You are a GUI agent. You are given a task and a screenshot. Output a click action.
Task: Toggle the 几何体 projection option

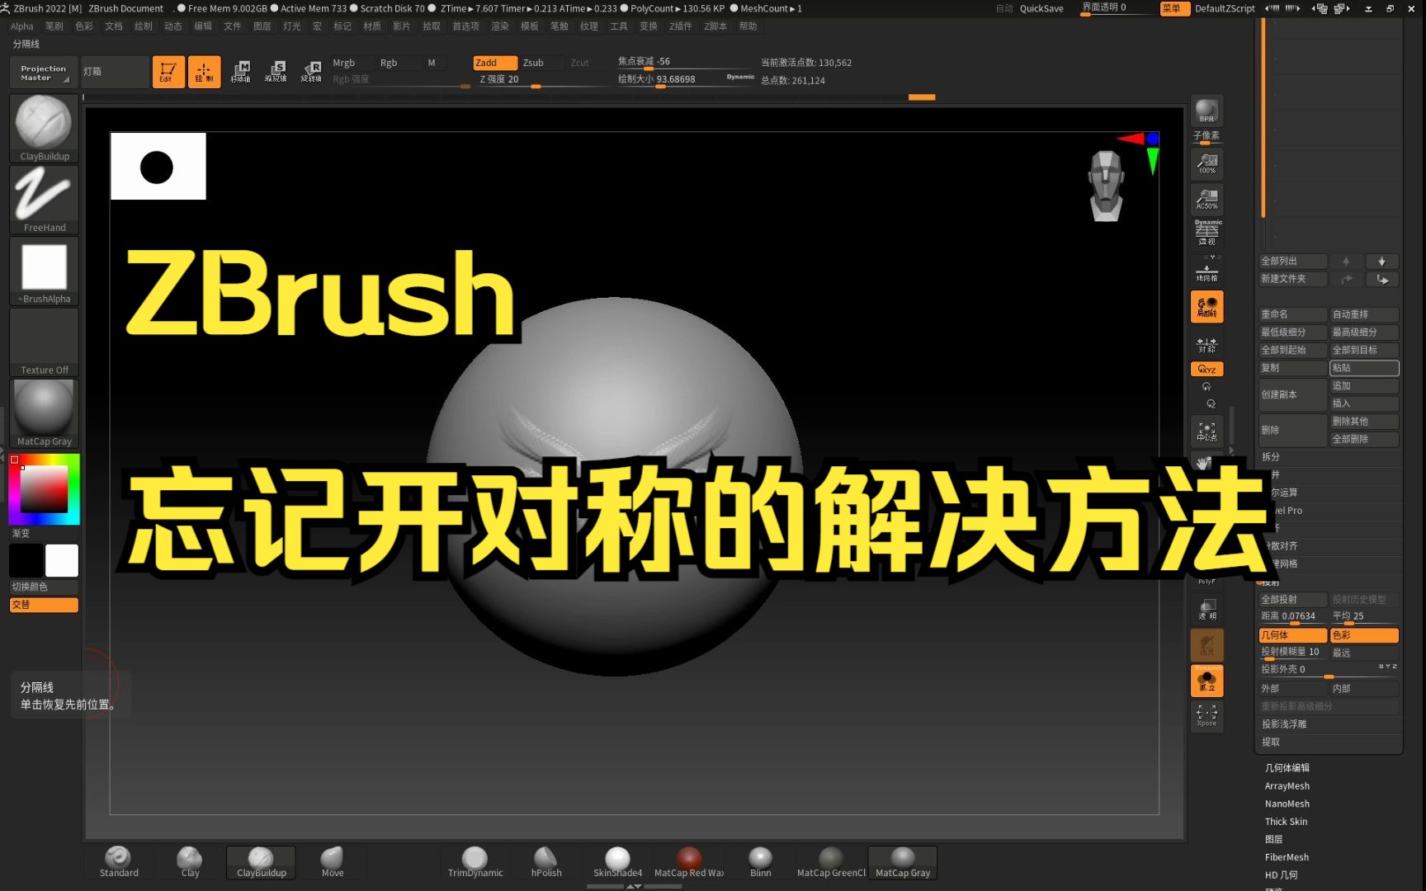tap(1292, 635)
